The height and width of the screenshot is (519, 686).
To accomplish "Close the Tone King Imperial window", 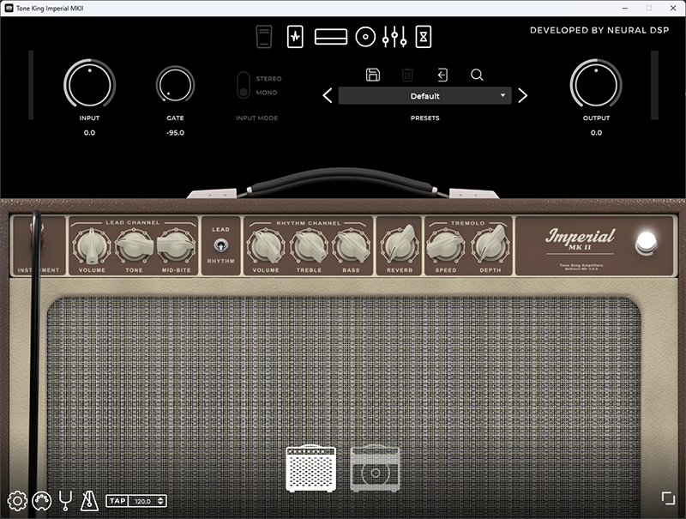I will [673, 8].
